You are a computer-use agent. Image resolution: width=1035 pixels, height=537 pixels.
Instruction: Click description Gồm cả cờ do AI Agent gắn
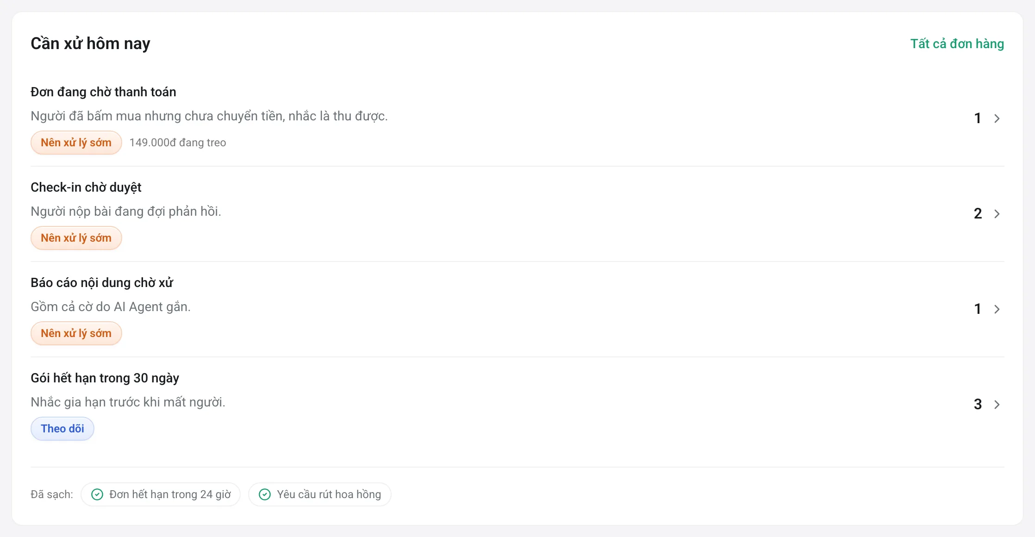111,307
